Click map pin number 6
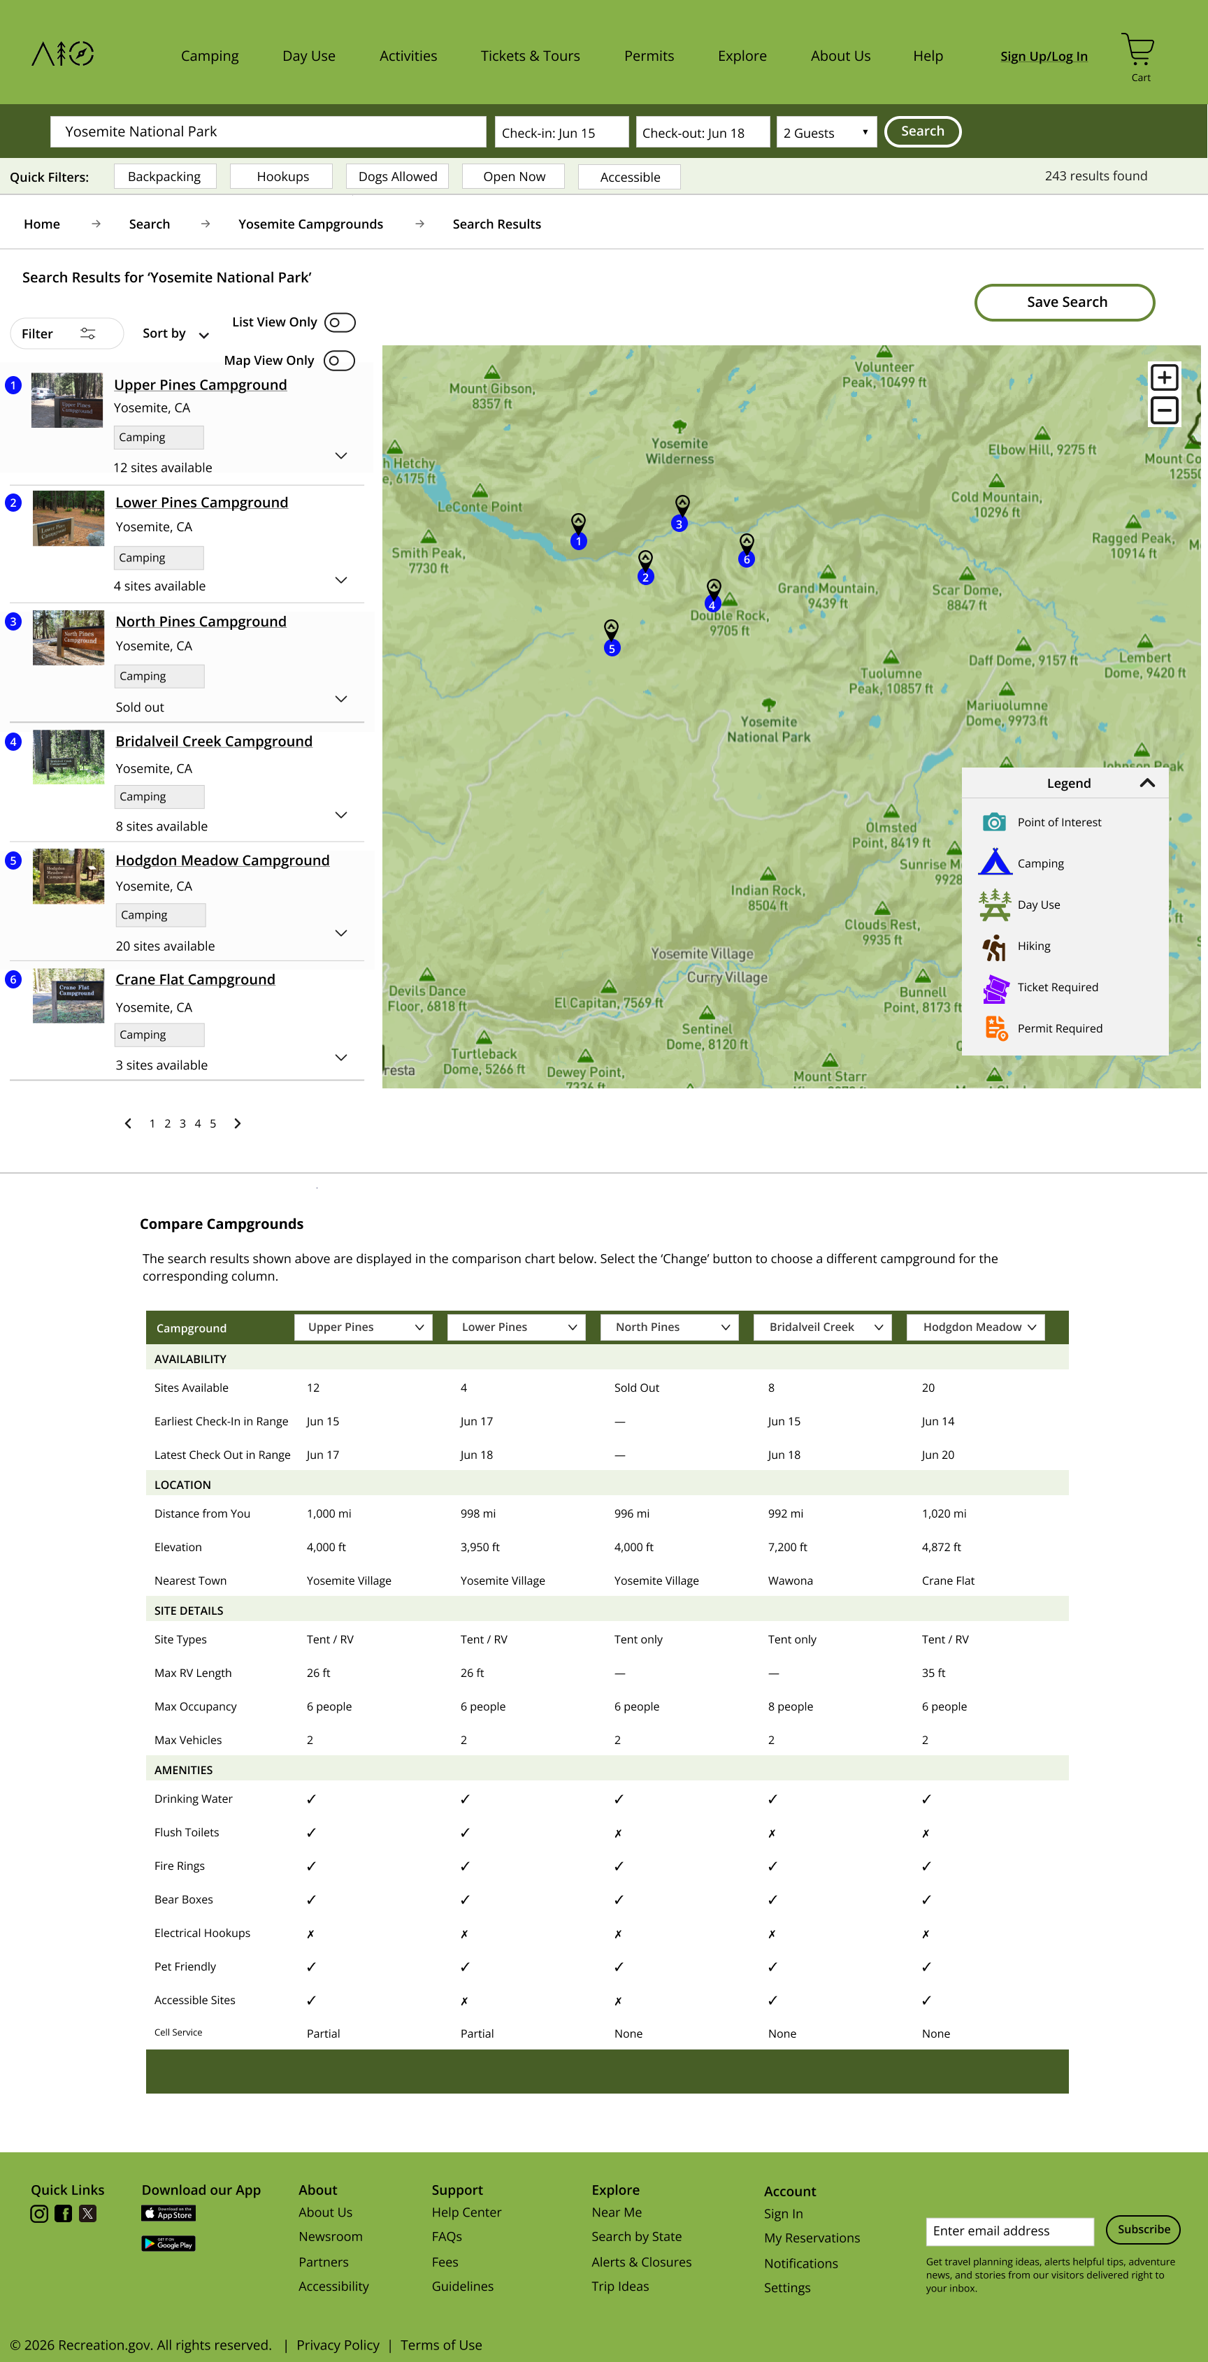This screenshot has height=2362, width=1208. pos(747,550)
